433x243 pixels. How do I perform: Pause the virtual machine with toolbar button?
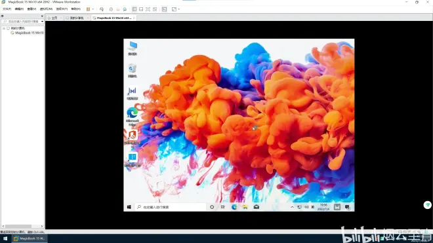[88, 9]
